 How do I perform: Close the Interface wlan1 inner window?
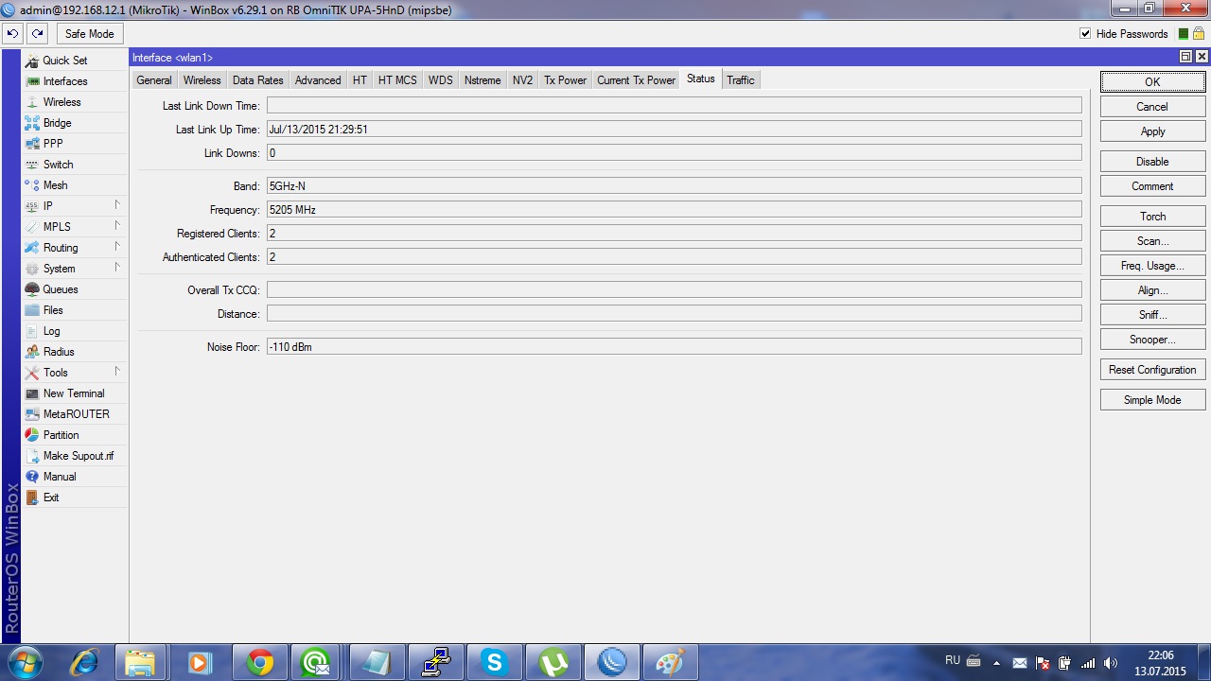[1202, 57]
